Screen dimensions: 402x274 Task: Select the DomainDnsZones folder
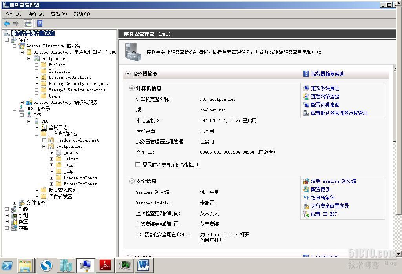coord(80,178)
